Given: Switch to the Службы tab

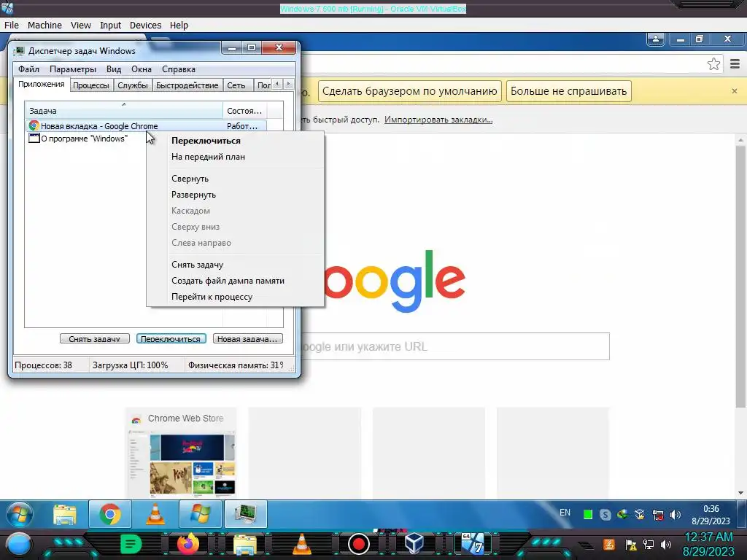Looking at the screenshot, I should [133, 85].
